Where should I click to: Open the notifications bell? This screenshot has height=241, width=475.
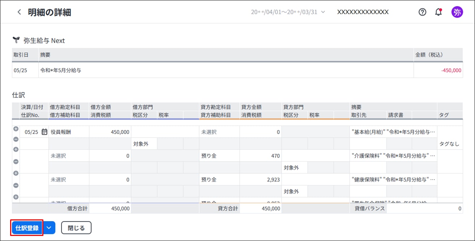[438, 12]
